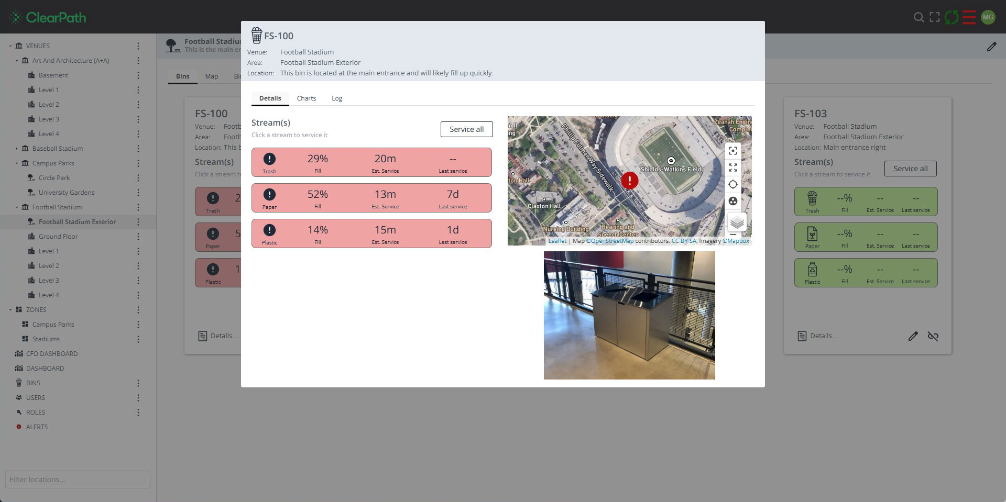Image resolution: width=1006 pixels, height=502 pixels.
Task: Click the bin photo thumbnail
Action: [x=629, y=315]
